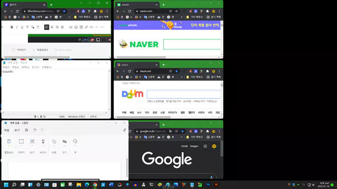
Task: Insert a horizontal divider in Tistory editor
Action: pyautogui.click(x=97, y=27)
